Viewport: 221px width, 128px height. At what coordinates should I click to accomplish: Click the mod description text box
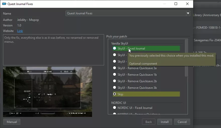54,50
